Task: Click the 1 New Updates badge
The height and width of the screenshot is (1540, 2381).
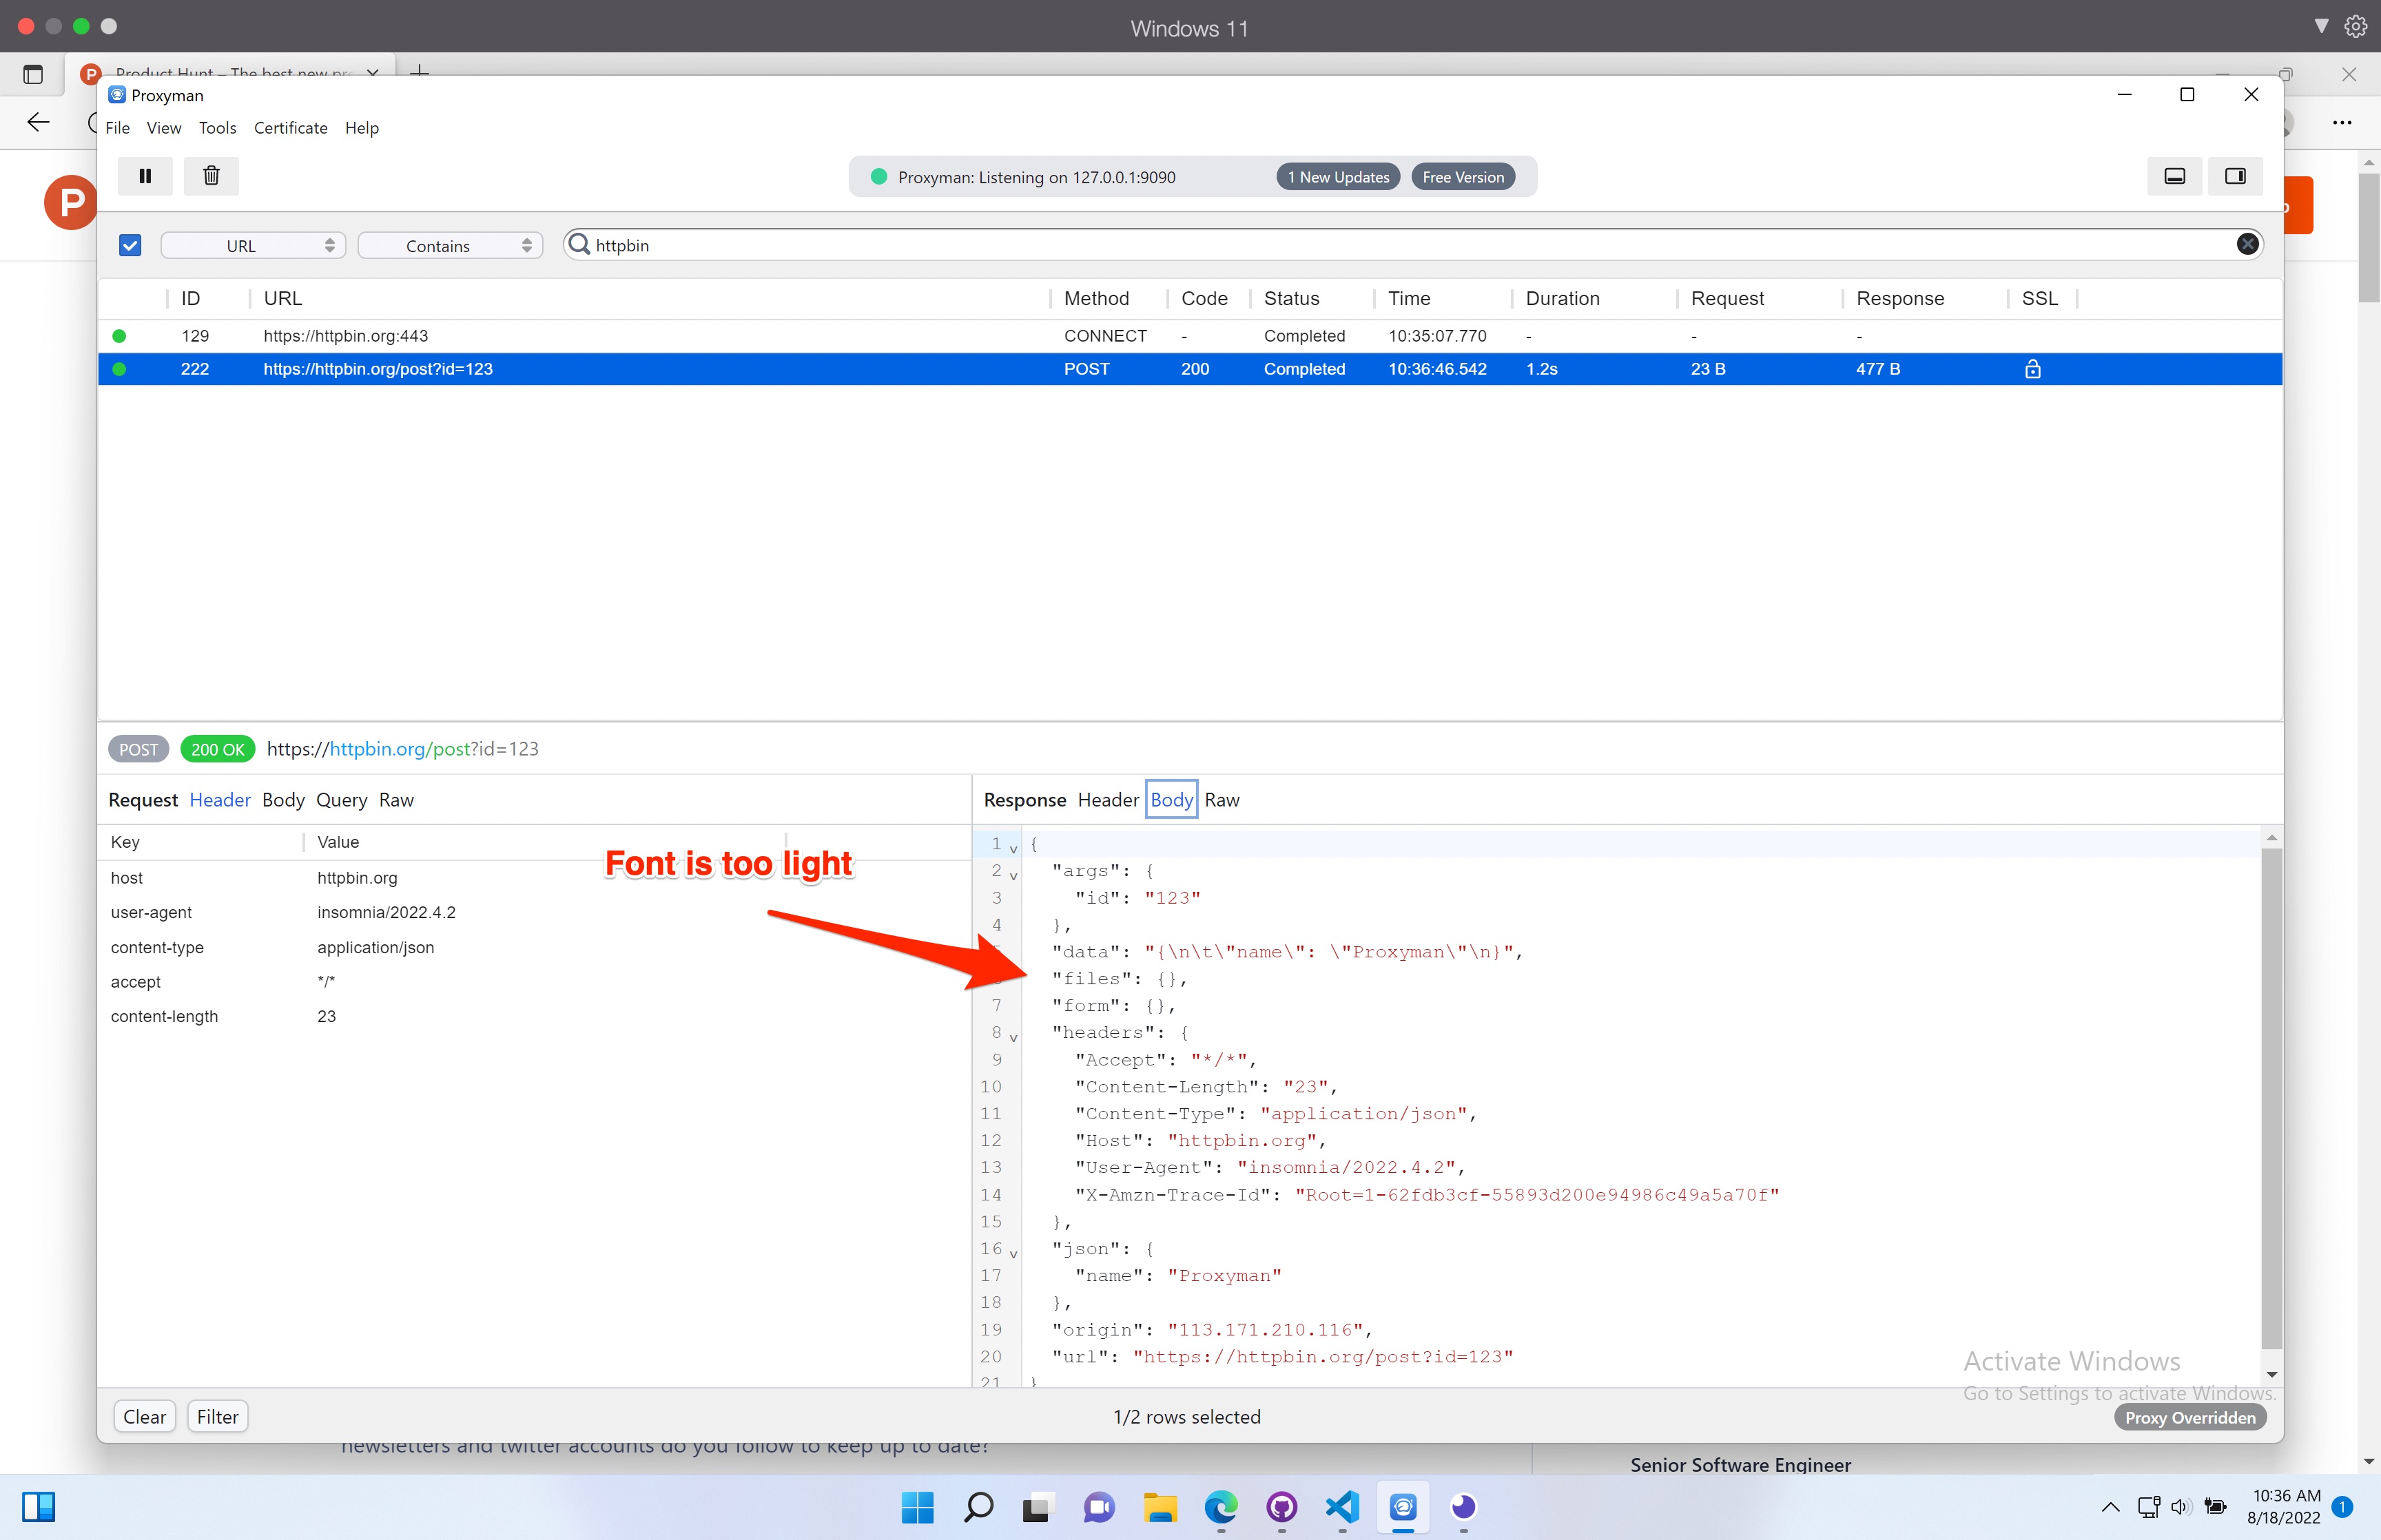Action: 1337,176
